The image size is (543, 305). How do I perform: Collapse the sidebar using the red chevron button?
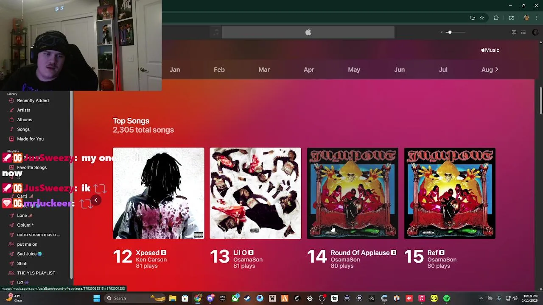pyautogui.click(x=96, y=200)
